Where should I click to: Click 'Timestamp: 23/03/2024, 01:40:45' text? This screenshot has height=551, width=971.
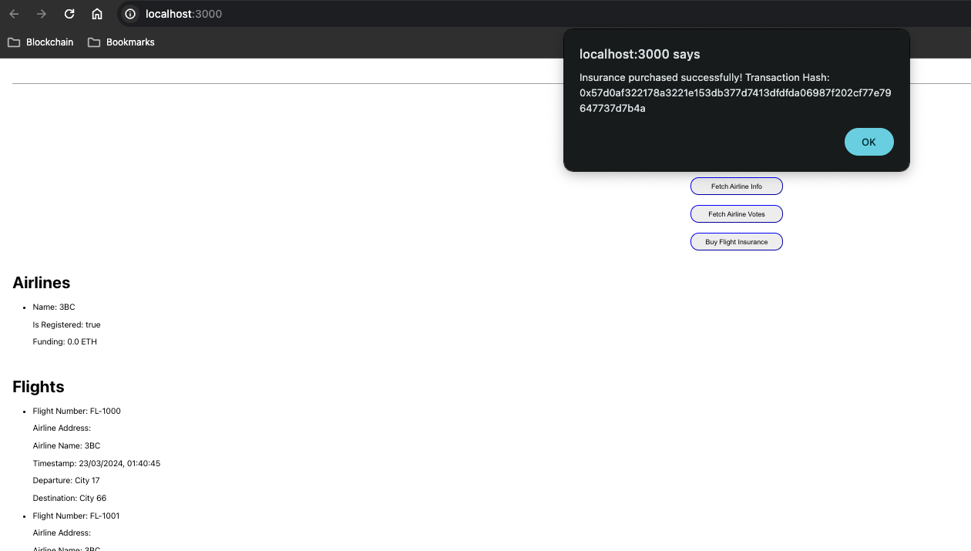tap(96, 463)
